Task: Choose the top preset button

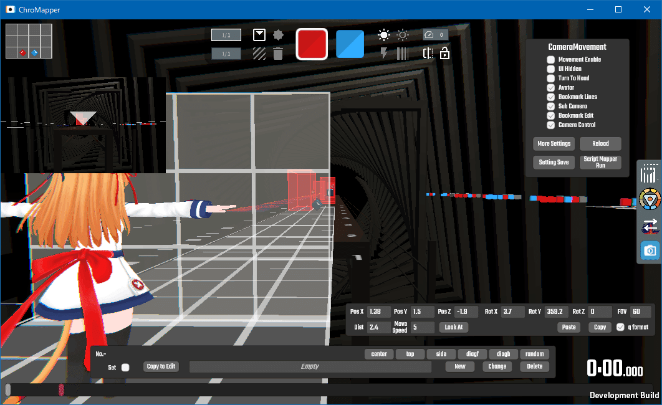Action: click(x=410, y=354)
